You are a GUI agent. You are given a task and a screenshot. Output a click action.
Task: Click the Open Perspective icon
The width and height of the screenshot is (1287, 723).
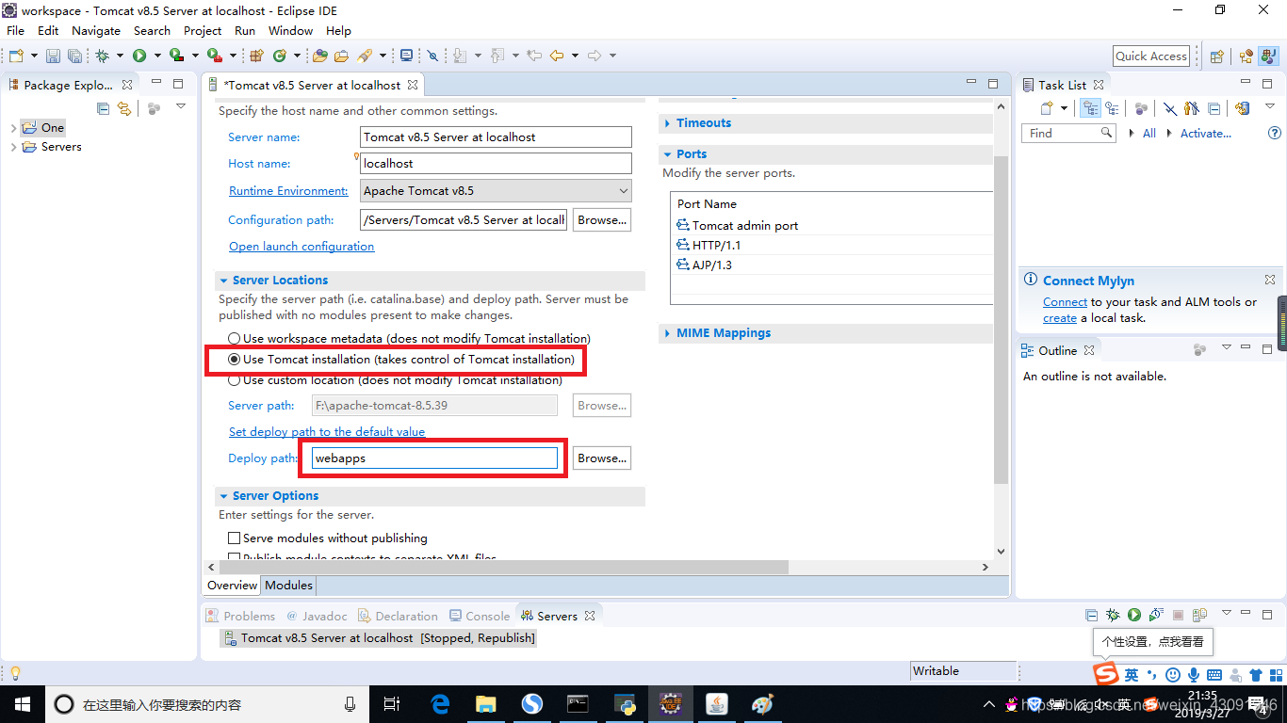(1216, 56)
